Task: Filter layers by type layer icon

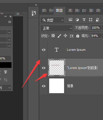Action: (84, 20)
